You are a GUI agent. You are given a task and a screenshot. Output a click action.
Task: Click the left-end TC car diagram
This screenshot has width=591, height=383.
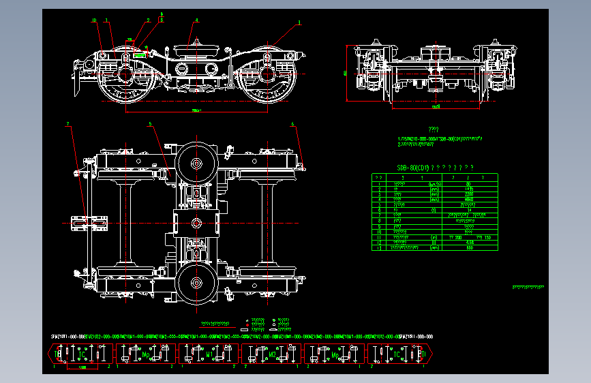click(x=80, y=354)
